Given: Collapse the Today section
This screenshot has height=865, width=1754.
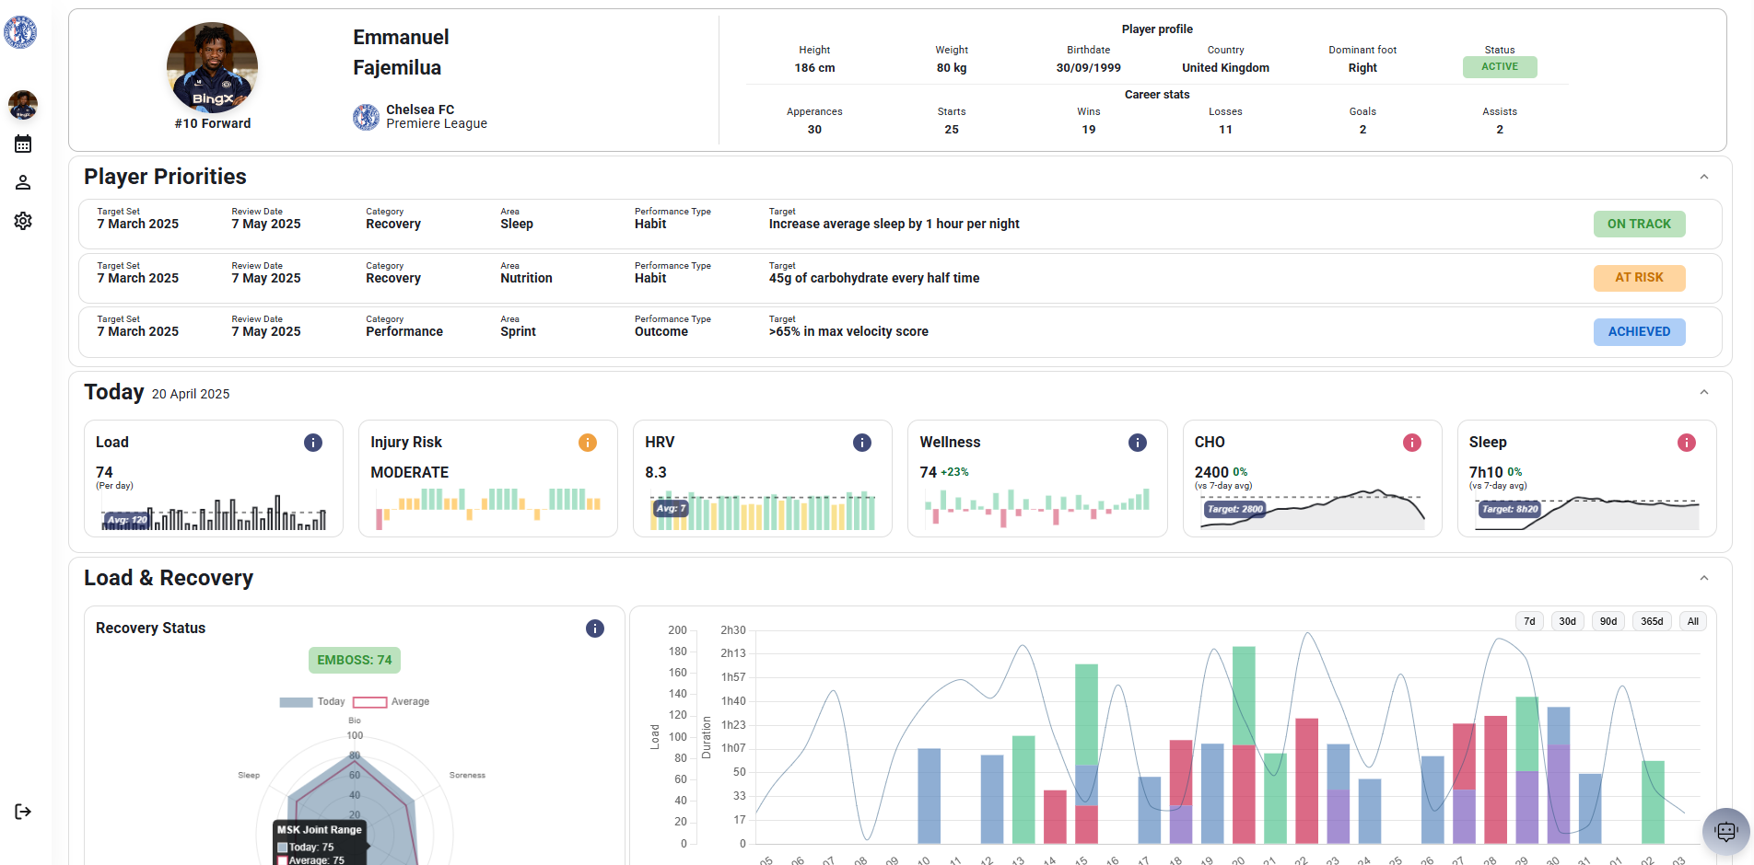Looking at the screenshot, I should point(1704,392).
